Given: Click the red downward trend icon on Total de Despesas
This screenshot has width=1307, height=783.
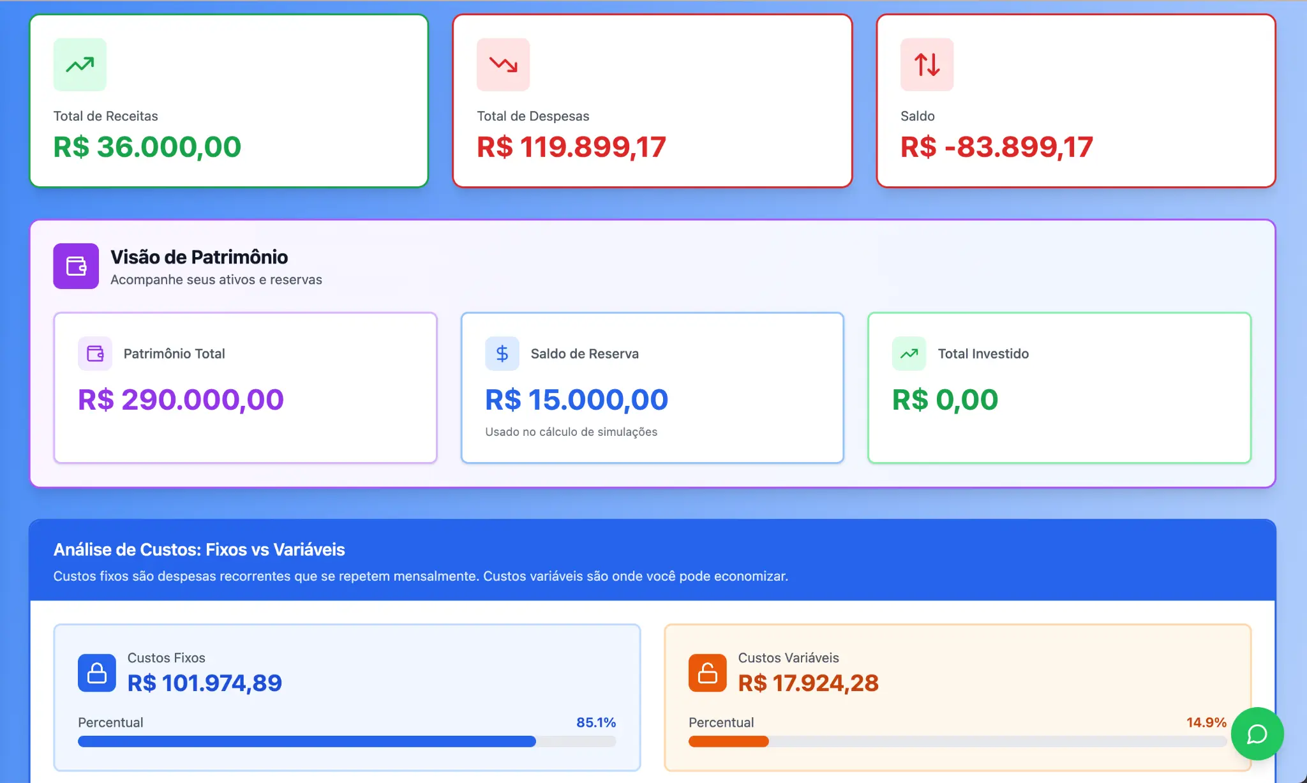Looking at the screenshot, I should point(503,64).
